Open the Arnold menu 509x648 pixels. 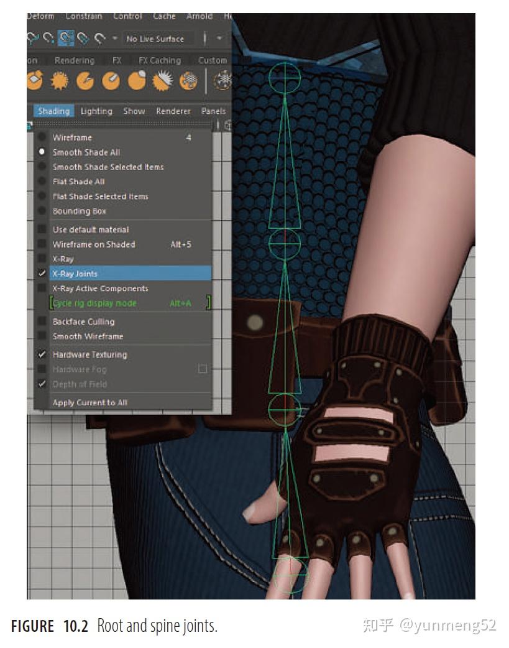[199, 16]
